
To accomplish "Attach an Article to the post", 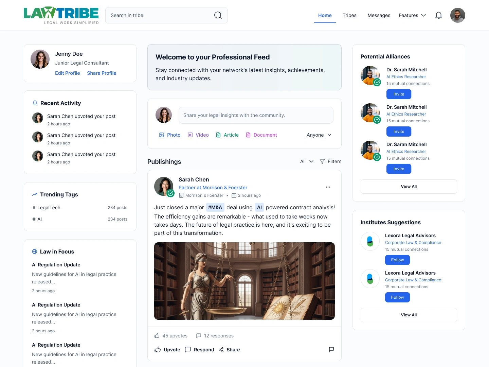I will coord(227,135).
